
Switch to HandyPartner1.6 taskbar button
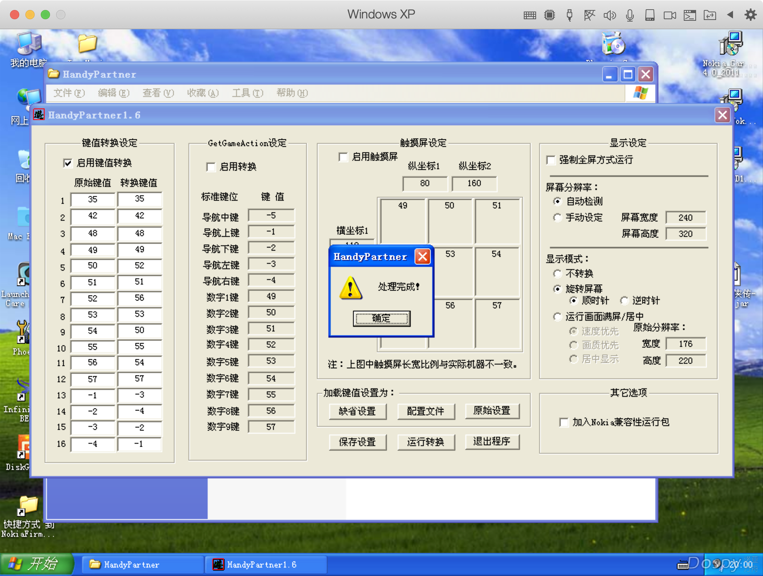(x=266, y=564)
